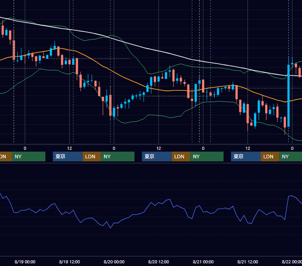302x266 pixels.
Task: Click the 8/22 00:00 time axis label
Action: pyautogui.click(x=292, y=262)
